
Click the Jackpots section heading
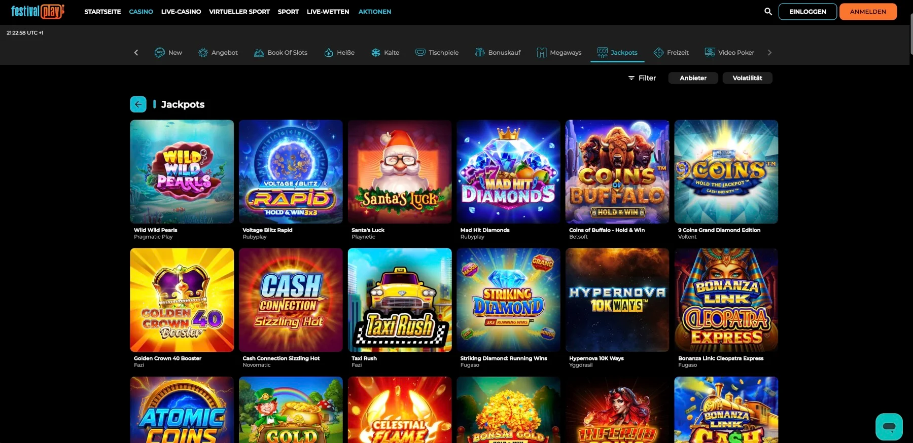click(183, 104)
